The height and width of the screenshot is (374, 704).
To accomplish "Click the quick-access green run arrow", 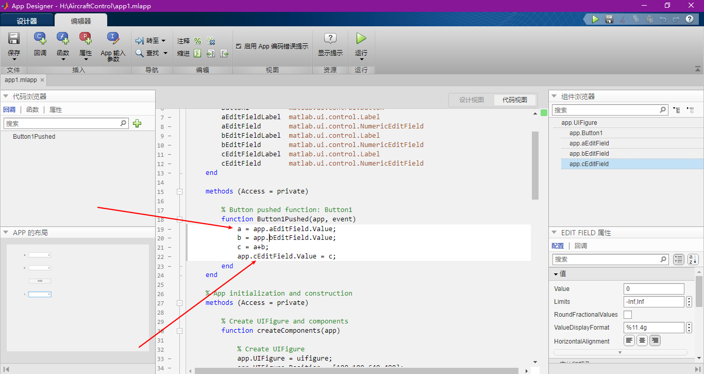I will 595,19.
